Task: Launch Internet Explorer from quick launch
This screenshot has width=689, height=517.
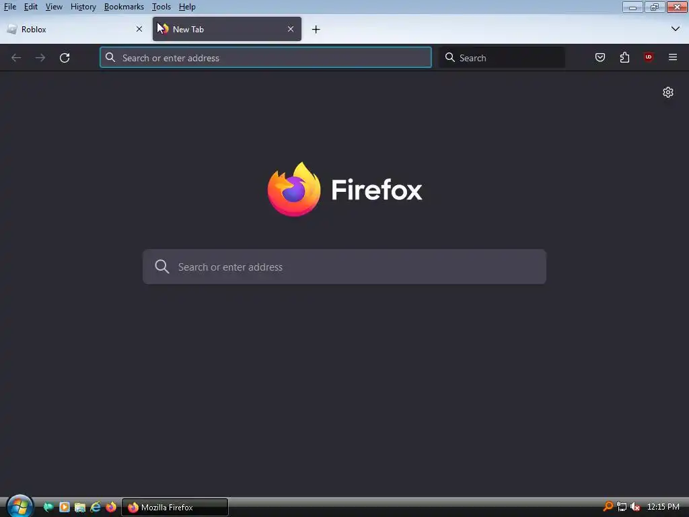Action: pyautogui.click(x=96, y=507)
